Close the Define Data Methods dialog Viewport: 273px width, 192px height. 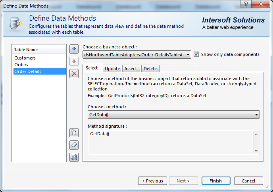[259, 6]
